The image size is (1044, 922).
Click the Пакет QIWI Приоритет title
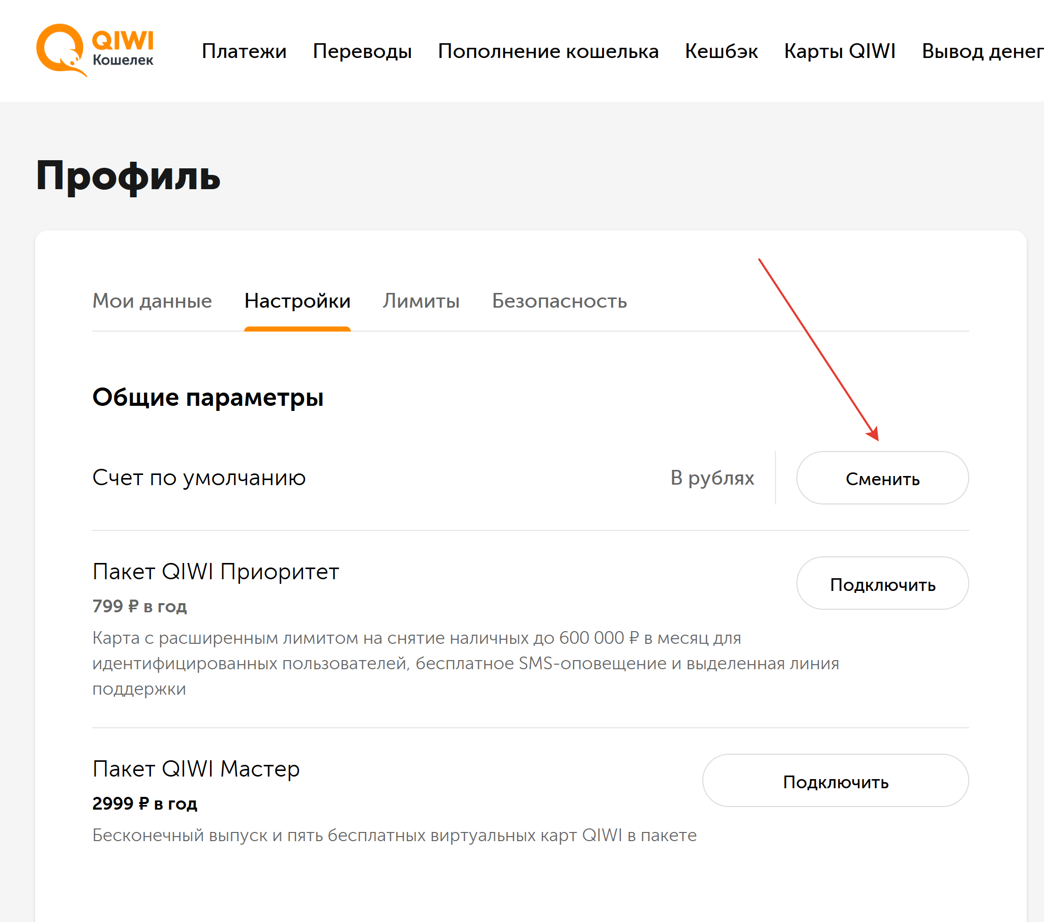[216, 572]
